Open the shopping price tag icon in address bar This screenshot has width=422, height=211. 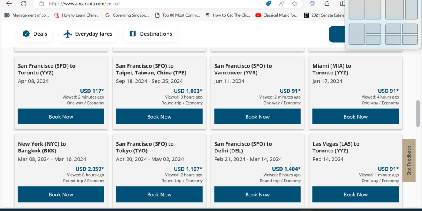[268, 4]
